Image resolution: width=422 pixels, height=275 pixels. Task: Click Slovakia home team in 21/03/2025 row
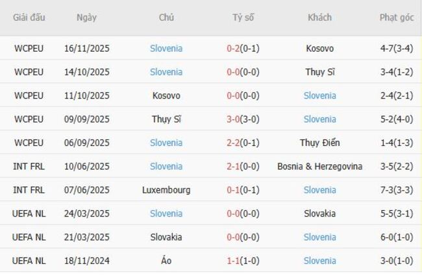(x=166, y=237)
